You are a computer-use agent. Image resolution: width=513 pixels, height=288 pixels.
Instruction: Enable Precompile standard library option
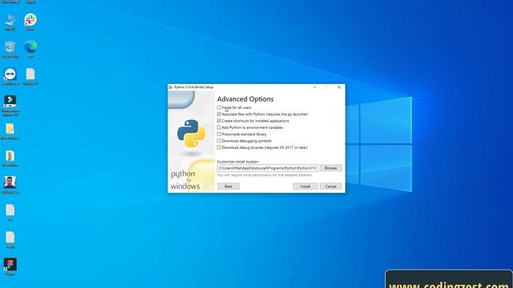[219, 134]
